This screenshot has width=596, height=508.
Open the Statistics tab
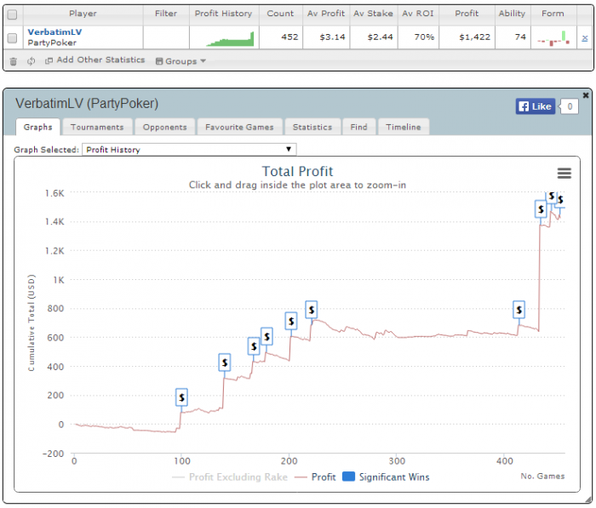coord(312,127)
